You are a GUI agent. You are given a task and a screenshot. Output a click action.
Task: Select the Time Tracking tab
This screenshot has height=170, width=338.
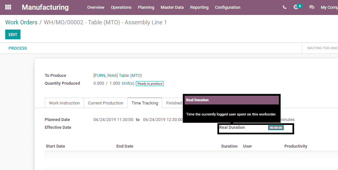(x=145, y=103)
